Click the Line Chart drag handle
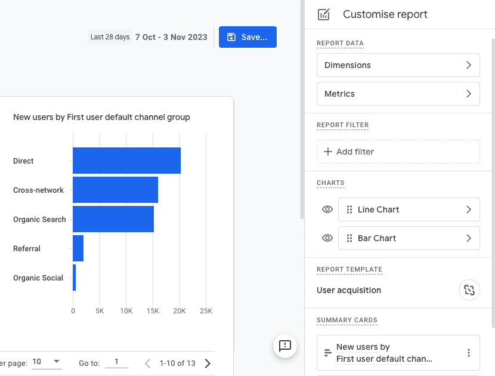This screenshot has width=495, height=376. click(349, 209)
